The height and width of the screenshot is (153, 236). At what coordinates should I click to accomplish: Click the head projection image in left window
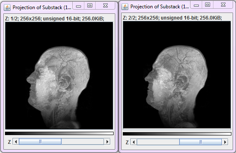59,76
